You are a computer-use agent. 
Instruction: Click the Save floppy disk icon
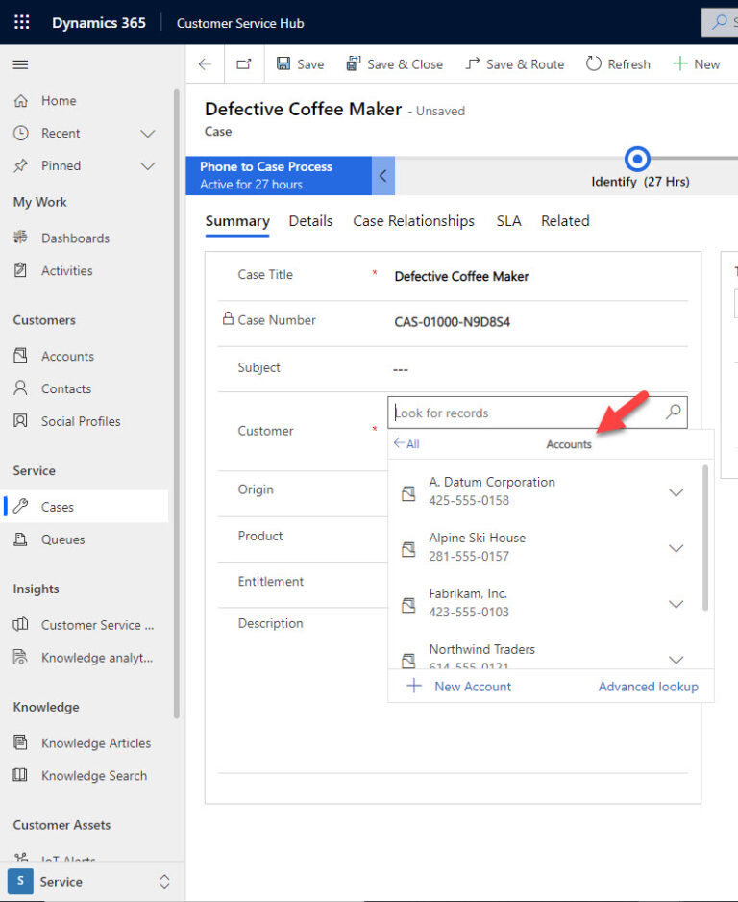283,63
